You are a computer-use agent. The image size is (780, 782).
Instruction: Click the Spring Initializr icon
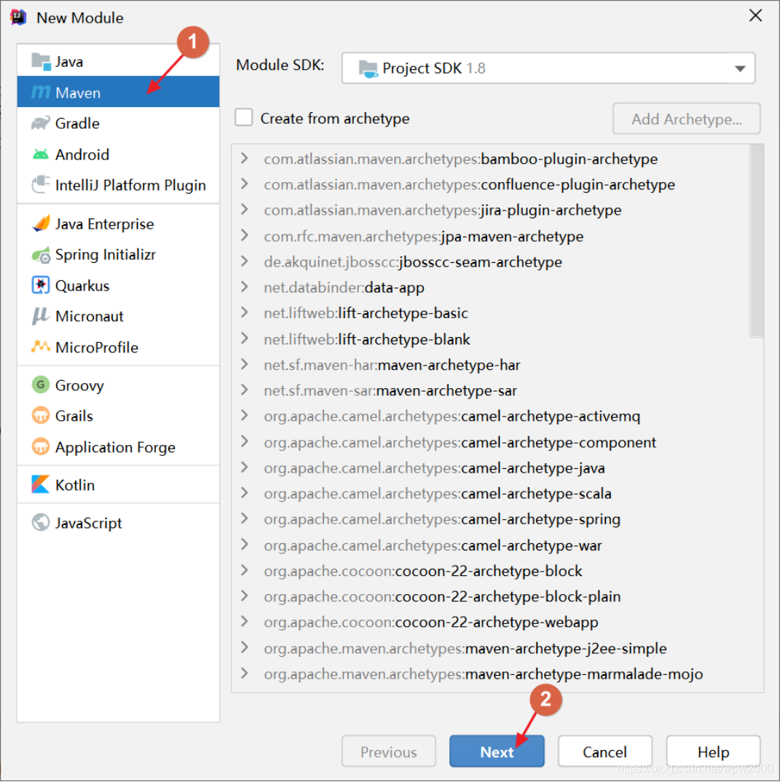coord(41,255)
